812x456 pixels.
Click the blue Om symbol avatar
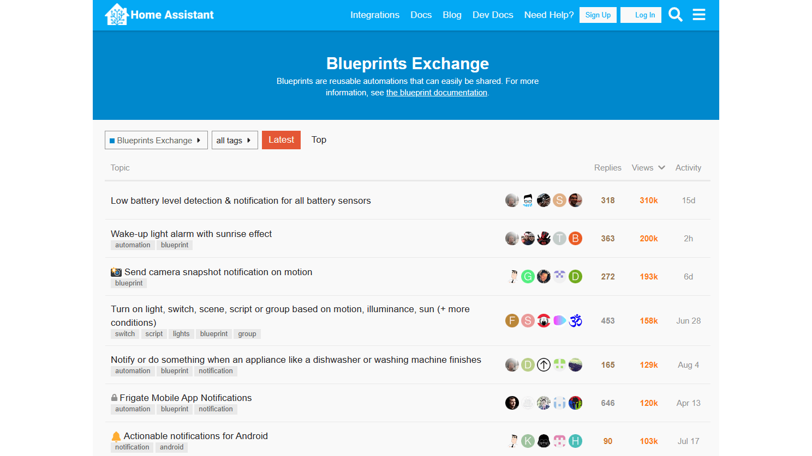pos(575,321)
